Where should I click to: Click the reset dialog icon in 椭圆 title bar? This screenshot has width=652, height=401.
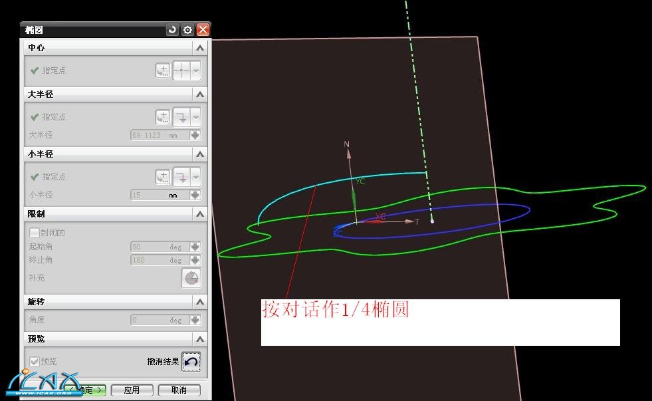172,30
